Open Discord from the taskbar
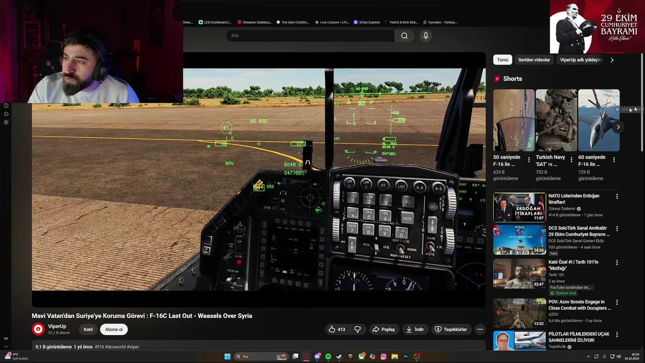Screen dimensions: 645x363 (x=317, y=356)
